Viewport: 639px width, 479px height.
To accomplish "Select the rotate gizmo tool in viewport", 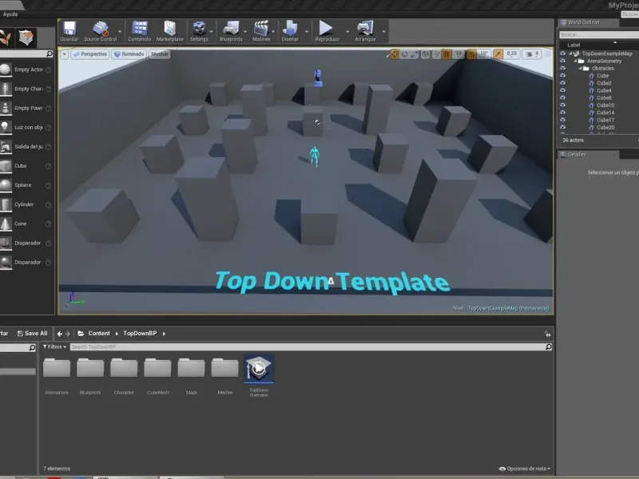I will click(404, 53).
